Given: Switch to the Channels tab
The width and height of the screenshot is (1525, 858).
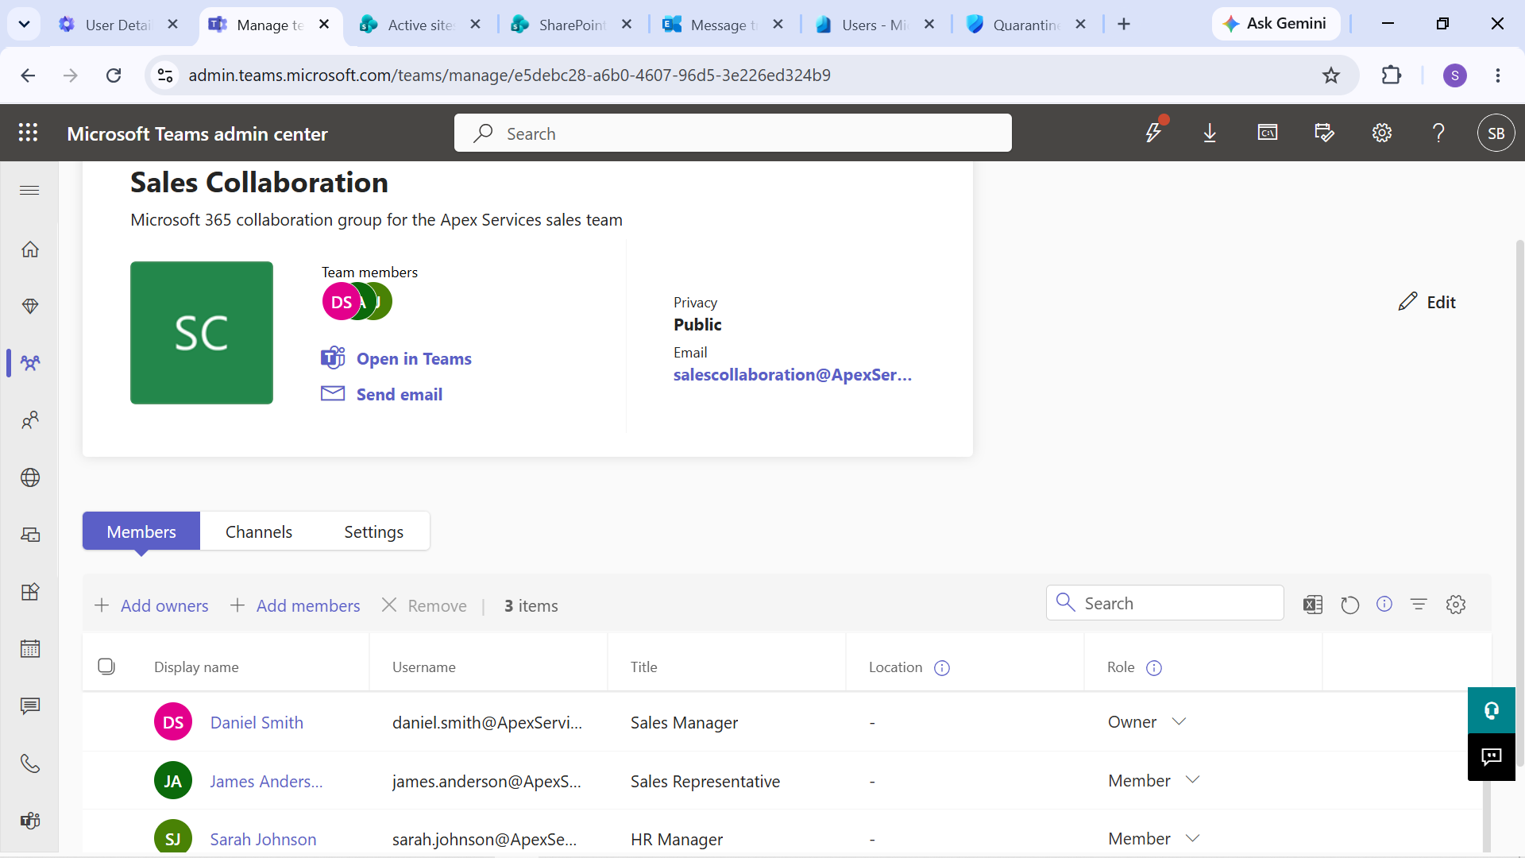Looking at the screenshot, I should pyautogui.click(x=259, y=531).
